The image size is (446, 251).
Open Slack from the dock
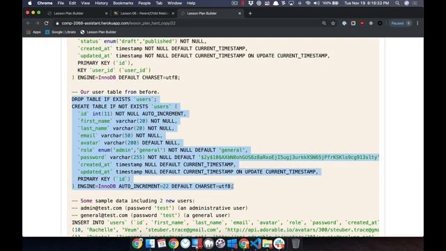click(x=279, y=243)
